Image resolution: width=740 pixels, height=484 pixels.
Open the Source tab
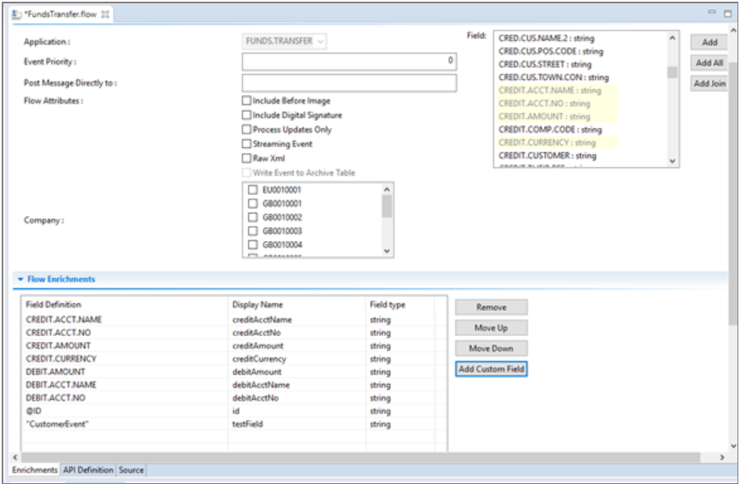pyautogui.click(x=131, y=470)
